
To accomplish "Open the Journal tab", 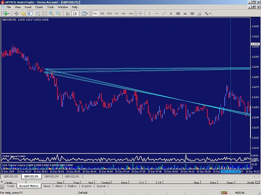I will 101,186.
